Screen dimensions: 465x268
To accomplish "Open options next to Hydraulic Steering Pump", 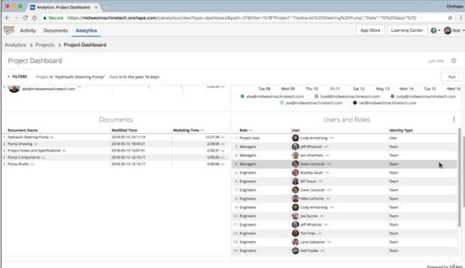I will tap(52, 137).
